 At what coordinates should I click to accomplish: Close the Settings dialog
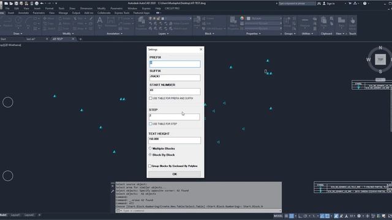click(201, 50)
